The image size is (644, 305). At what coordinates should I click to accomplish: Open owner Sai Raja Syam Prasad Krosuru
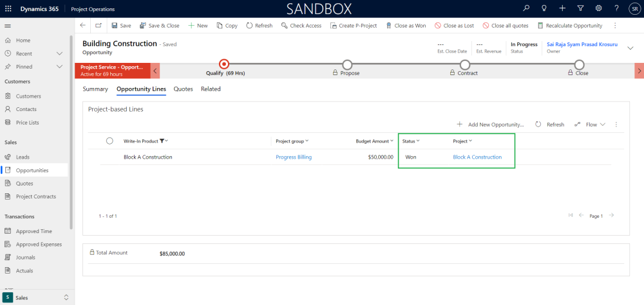pyautogui.click(x=582, y=44)
